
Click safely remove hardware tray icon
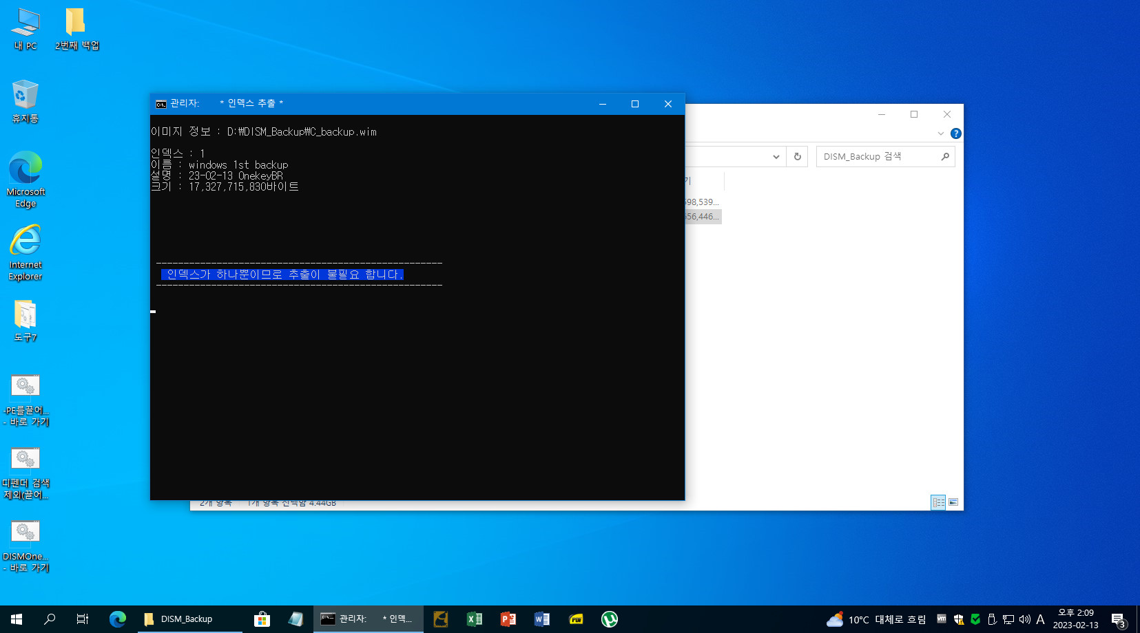pos(992,619)
